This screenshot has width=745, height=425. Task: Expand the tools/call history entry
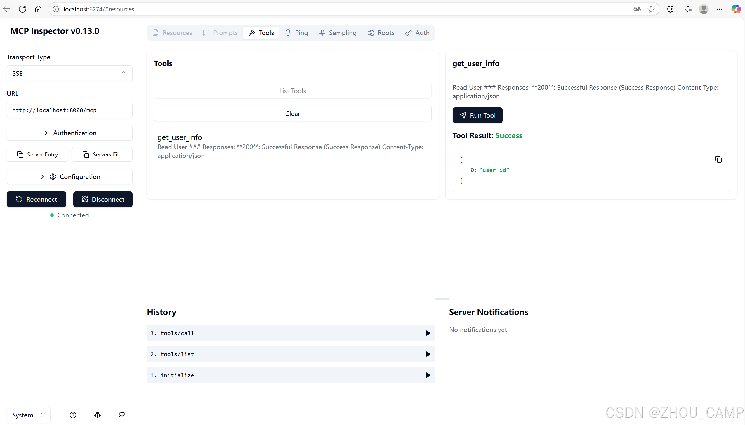click(291, 333)
